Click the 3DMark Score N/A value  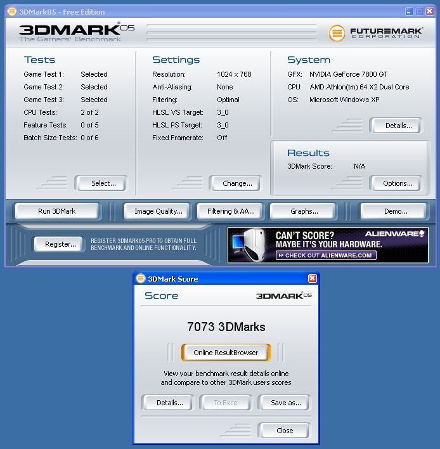[x=359, y=166]
